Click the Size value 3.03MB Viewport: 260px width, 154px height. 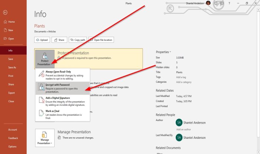click(180, 58)
